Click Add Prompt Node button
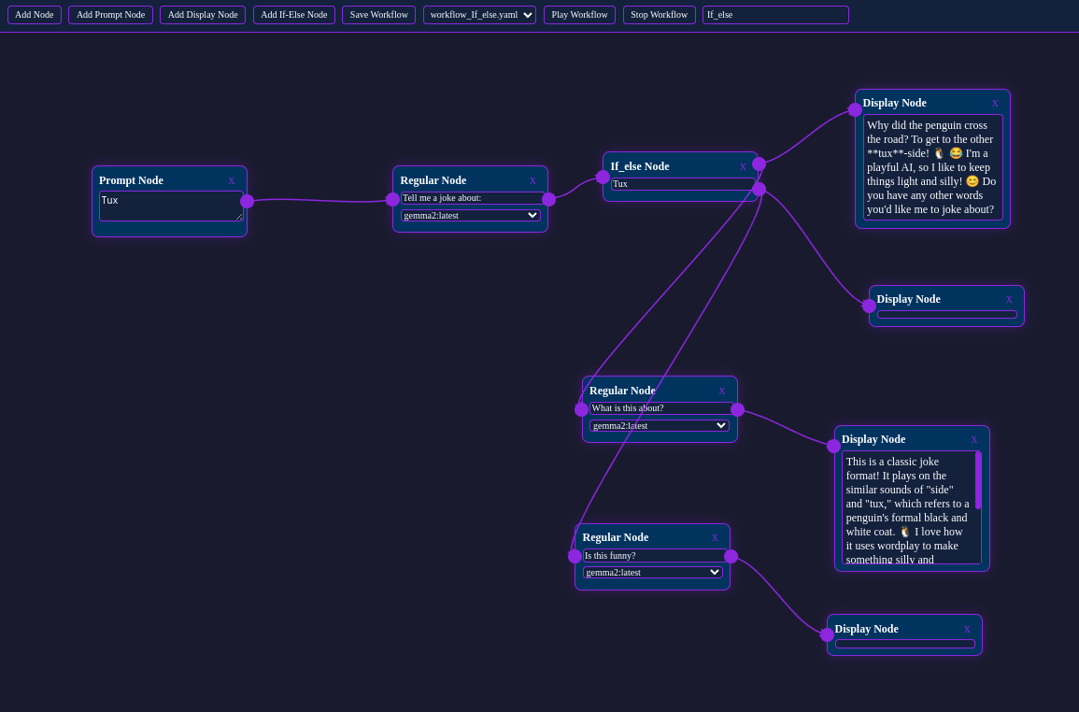 pos(111,14)
